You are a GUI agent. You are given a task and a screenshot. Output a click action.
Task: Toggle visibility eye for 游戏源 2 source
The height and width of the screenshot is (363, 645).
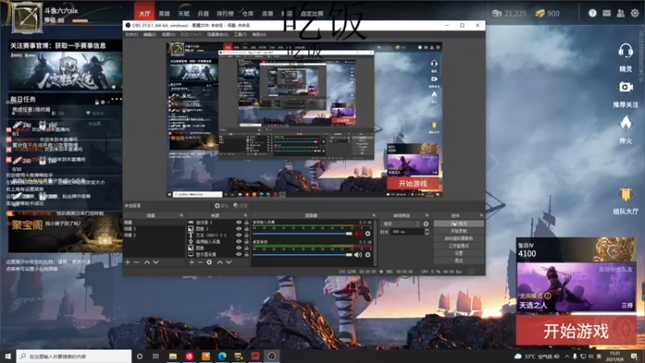point(239,223)
